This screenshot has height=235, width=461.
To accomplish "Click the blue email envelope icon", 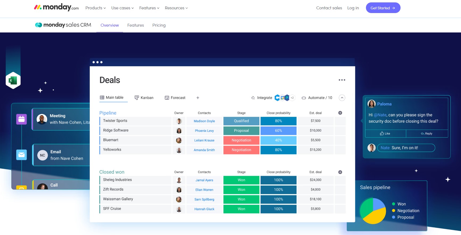I will point(22,155).
